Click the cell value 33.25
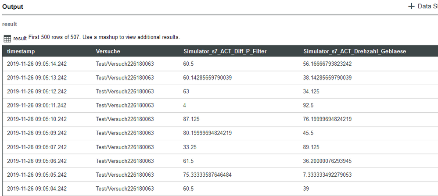 (190, 147)
